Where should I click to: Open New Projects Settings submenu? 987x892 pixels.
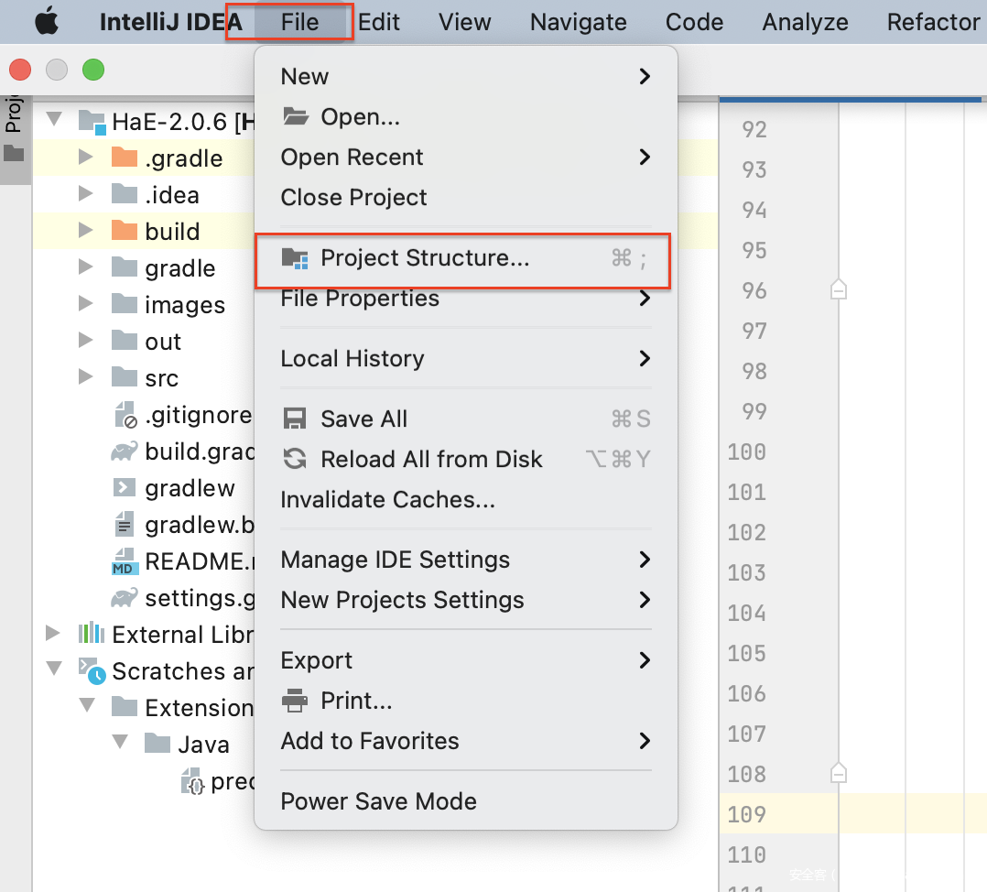[466, 600]
